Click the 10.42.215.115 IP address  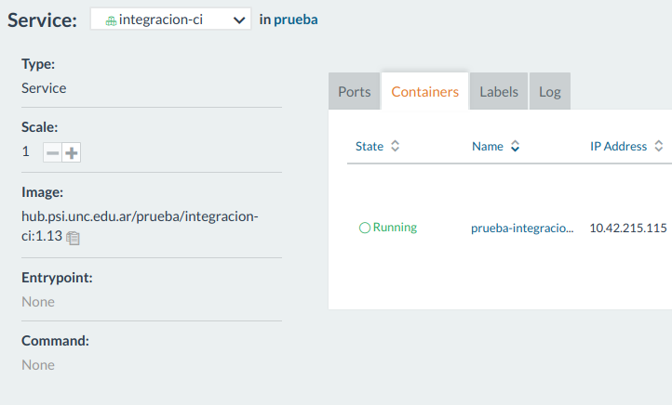tap(628, 228)
